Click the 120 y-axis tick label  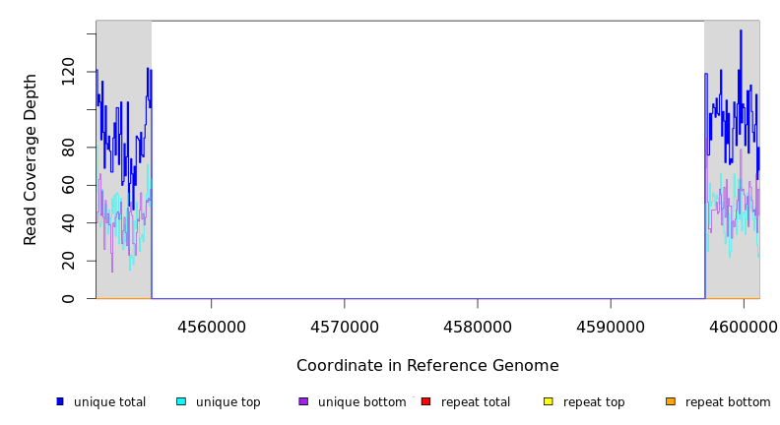click(x=68, y=72)
